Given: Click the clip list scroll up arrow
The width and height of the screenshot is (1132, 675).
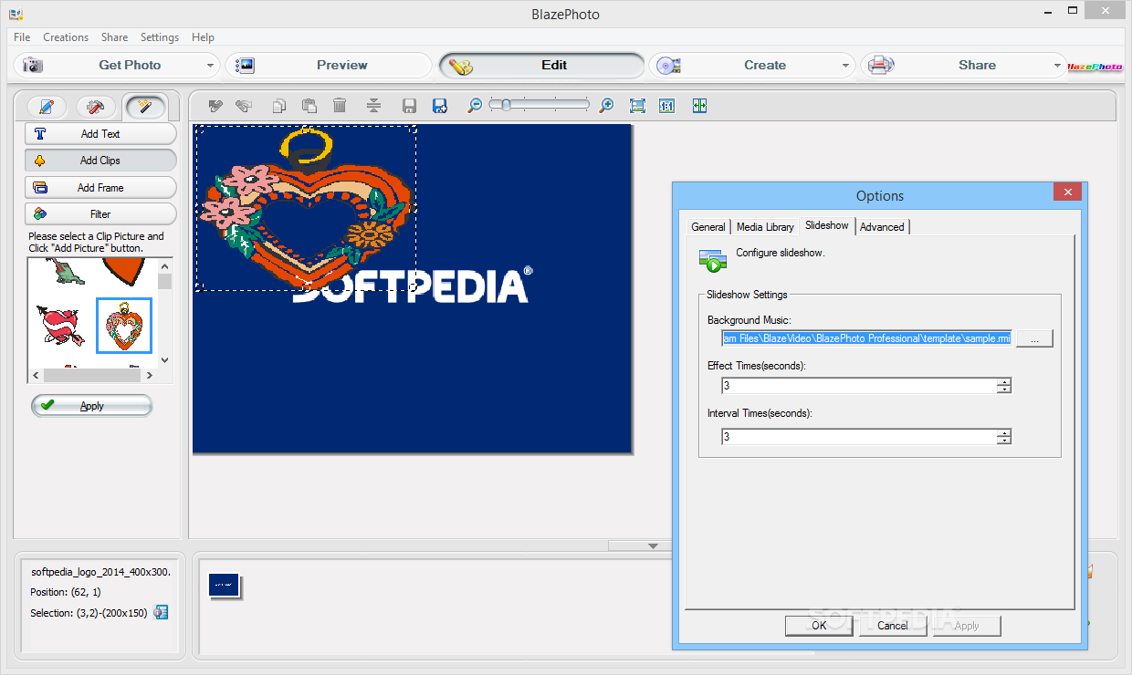Looking at the screenshot, I should tap(164, 265).
